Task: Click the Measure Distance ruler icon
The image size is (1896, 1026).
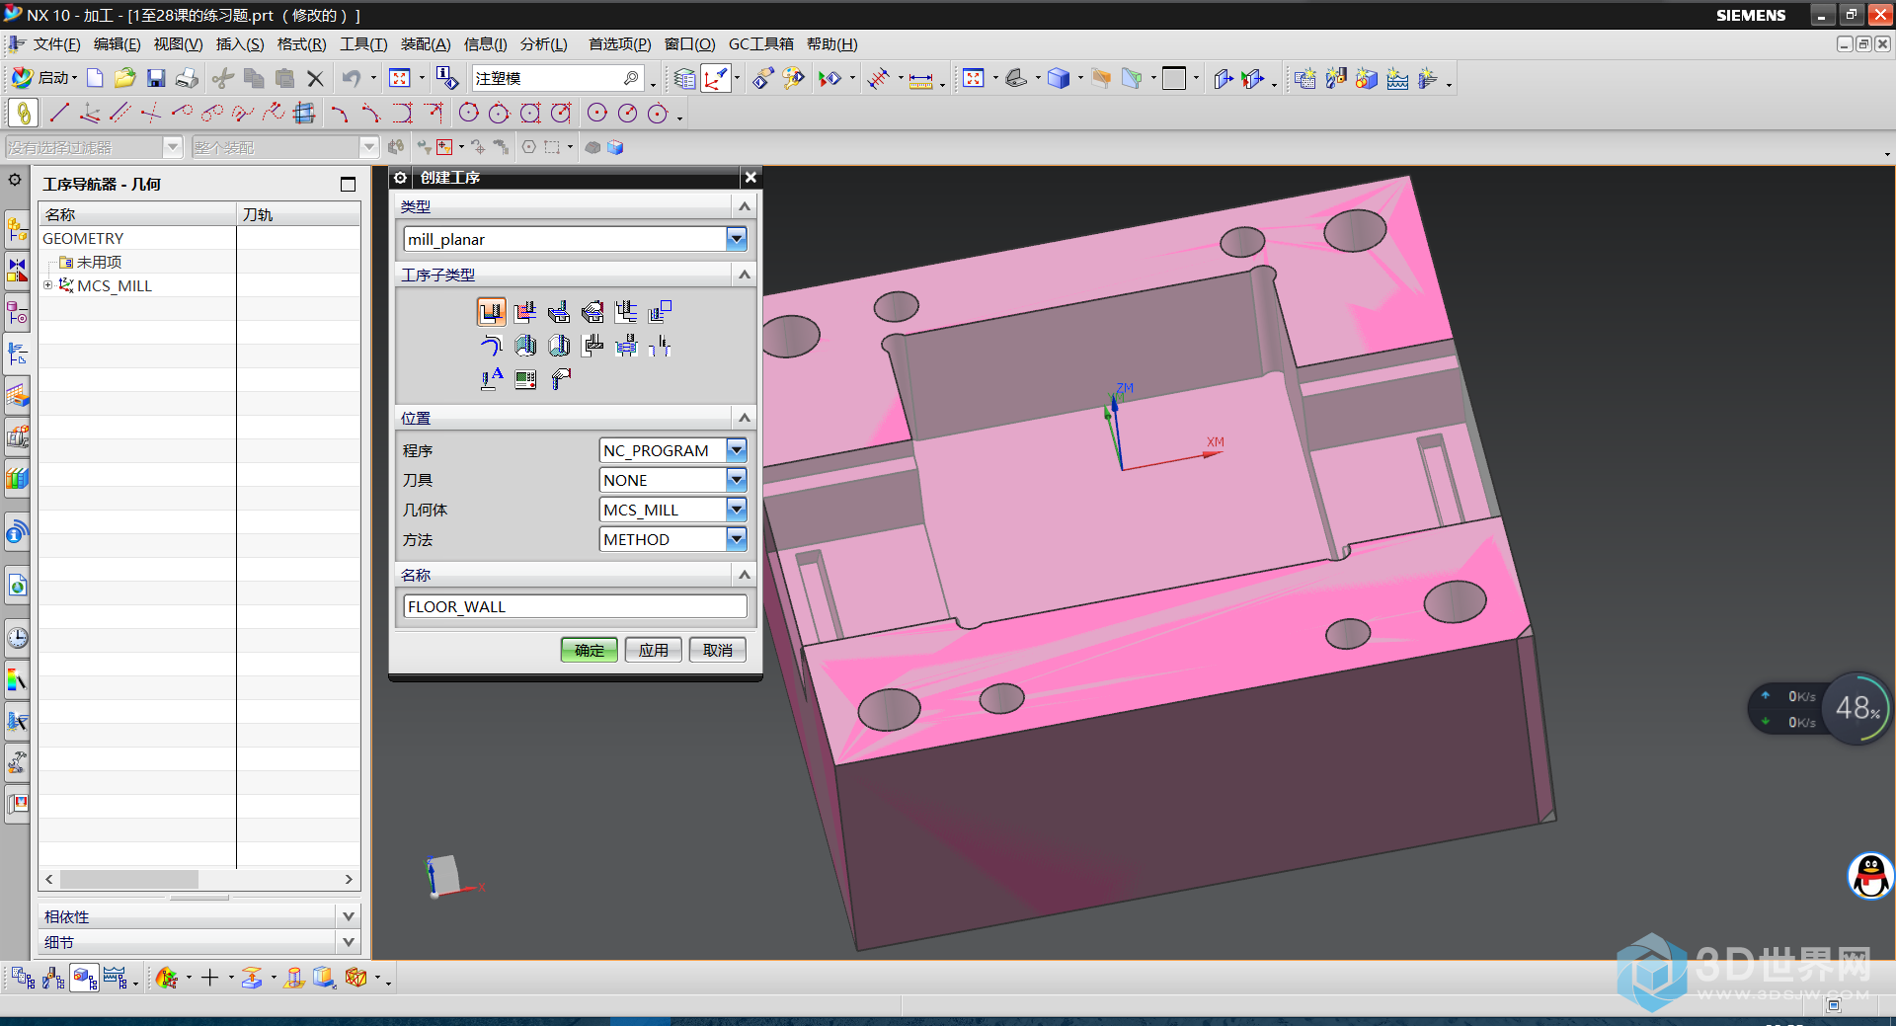Action: click(x=920, y=79)
